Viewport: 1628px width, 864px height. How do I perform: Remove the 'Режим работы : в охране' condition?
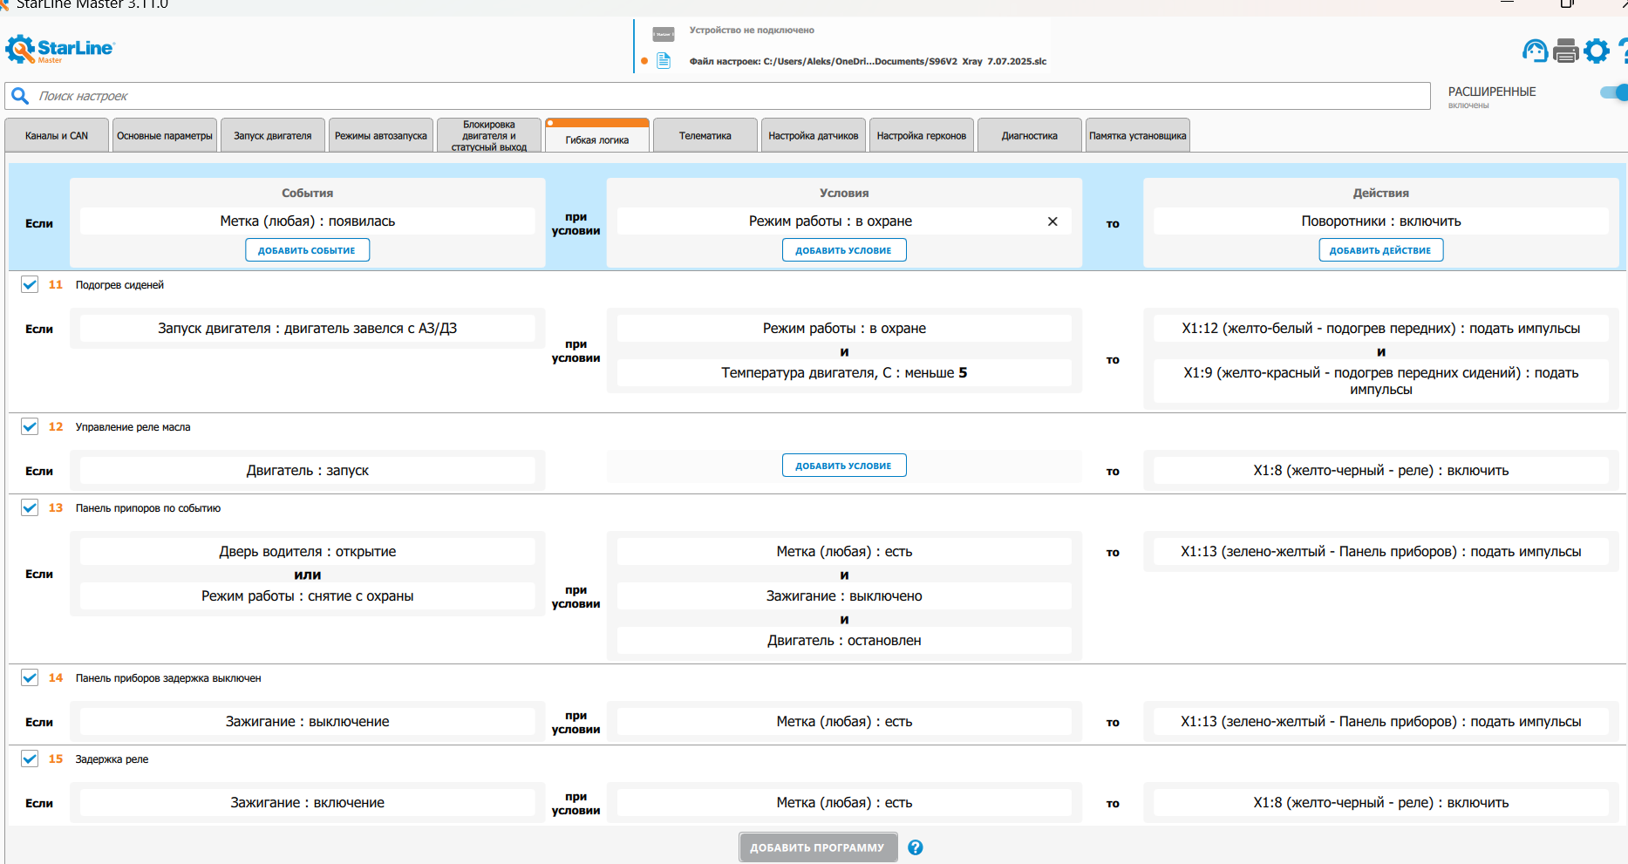(1052, 221)
